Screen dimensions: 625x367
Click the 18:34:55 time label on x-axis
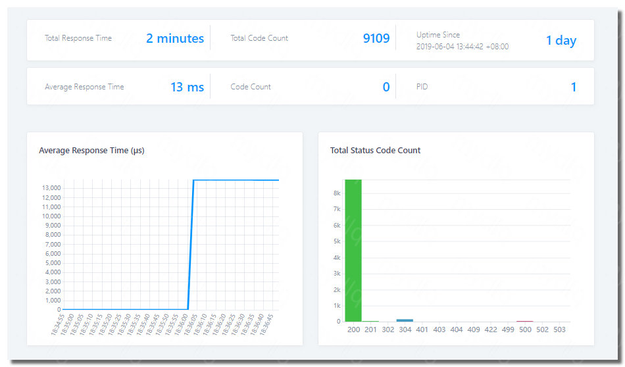(58, 324)
